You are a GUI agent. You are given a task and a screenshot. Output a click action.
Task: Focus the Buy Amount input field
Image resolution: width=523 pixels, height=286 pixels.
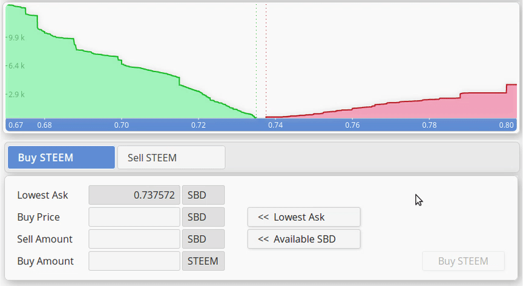coord(134,261)
